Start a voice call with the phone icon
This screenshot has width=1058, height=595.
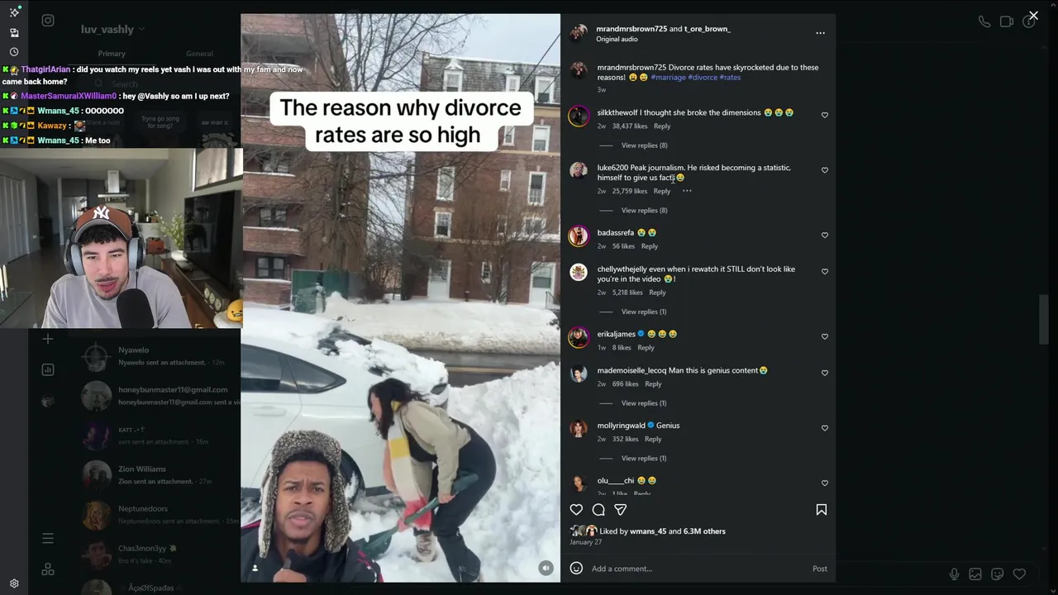(x=984, y=21)
